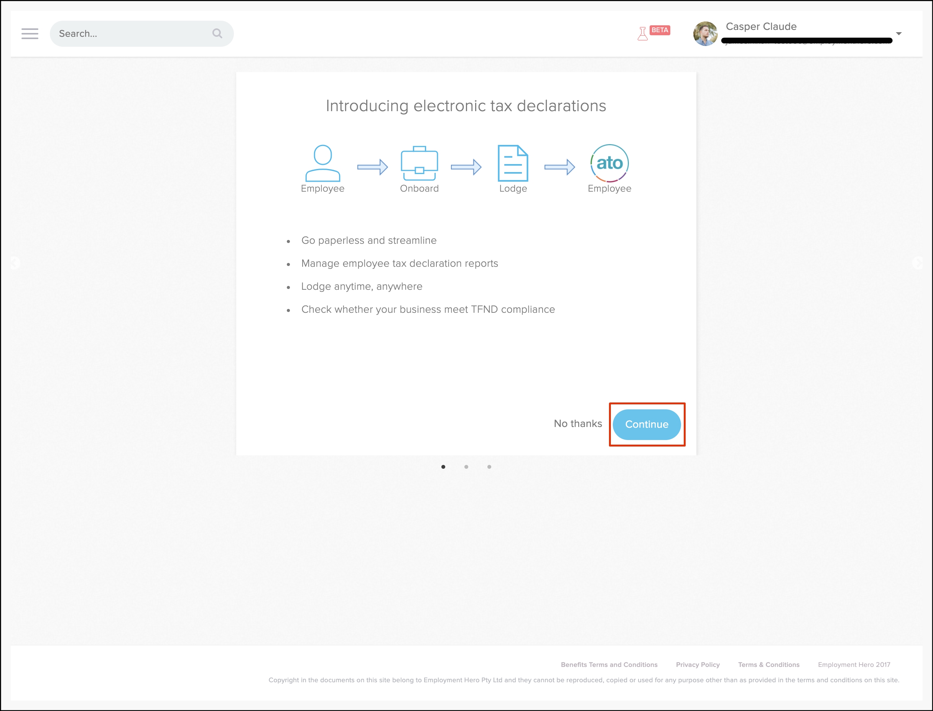Open the hamburger navigation menu
The height and width of the screenshot is (711, 933).
[30, 33]
